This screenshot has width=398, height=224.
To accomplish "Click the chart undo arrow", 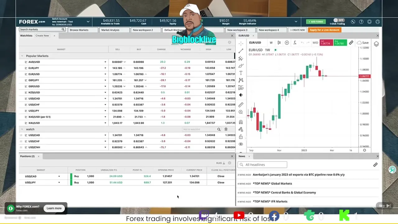I will [302, 43].
